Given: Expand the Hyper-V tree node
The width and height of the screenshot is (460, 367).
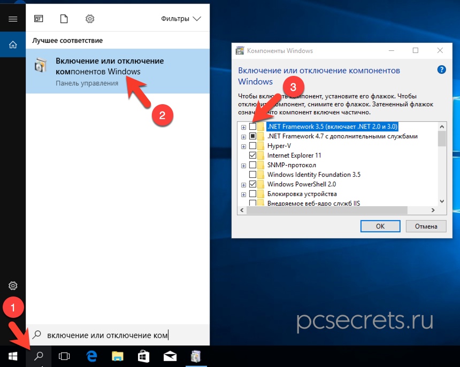Looking at the screenshot, I should [x=243, y=146].
